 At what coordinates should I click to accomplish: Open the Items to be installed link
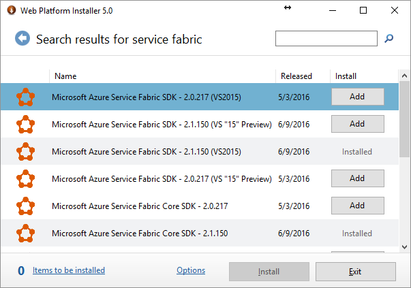(69, 270)
